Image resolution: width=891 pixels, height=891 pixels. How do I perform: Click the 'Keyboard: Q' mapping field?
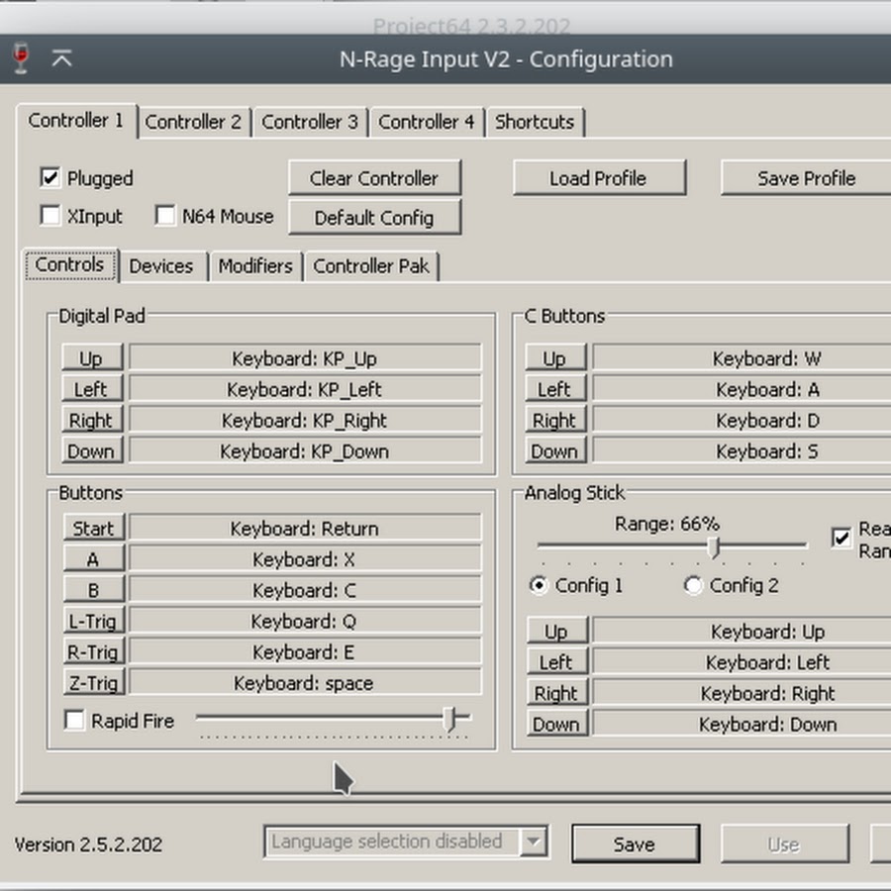(305, 621)
